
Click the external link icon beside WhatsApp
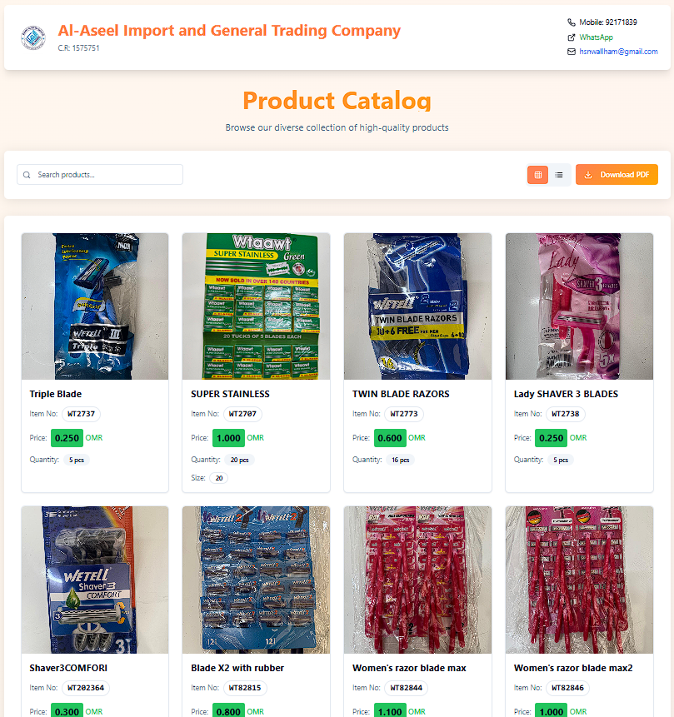click(571, 37)
